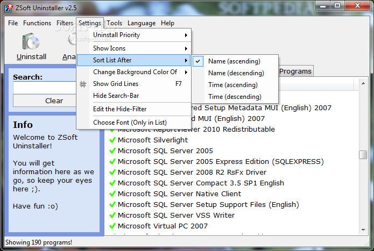Click green checkmark beside Microsoft SQL Server 2005
This screenshot has width=374, height=251.
tap(112, 150)
